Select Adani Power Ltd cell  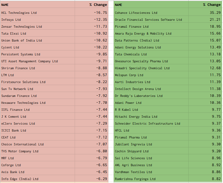click(x=151, y=103)
